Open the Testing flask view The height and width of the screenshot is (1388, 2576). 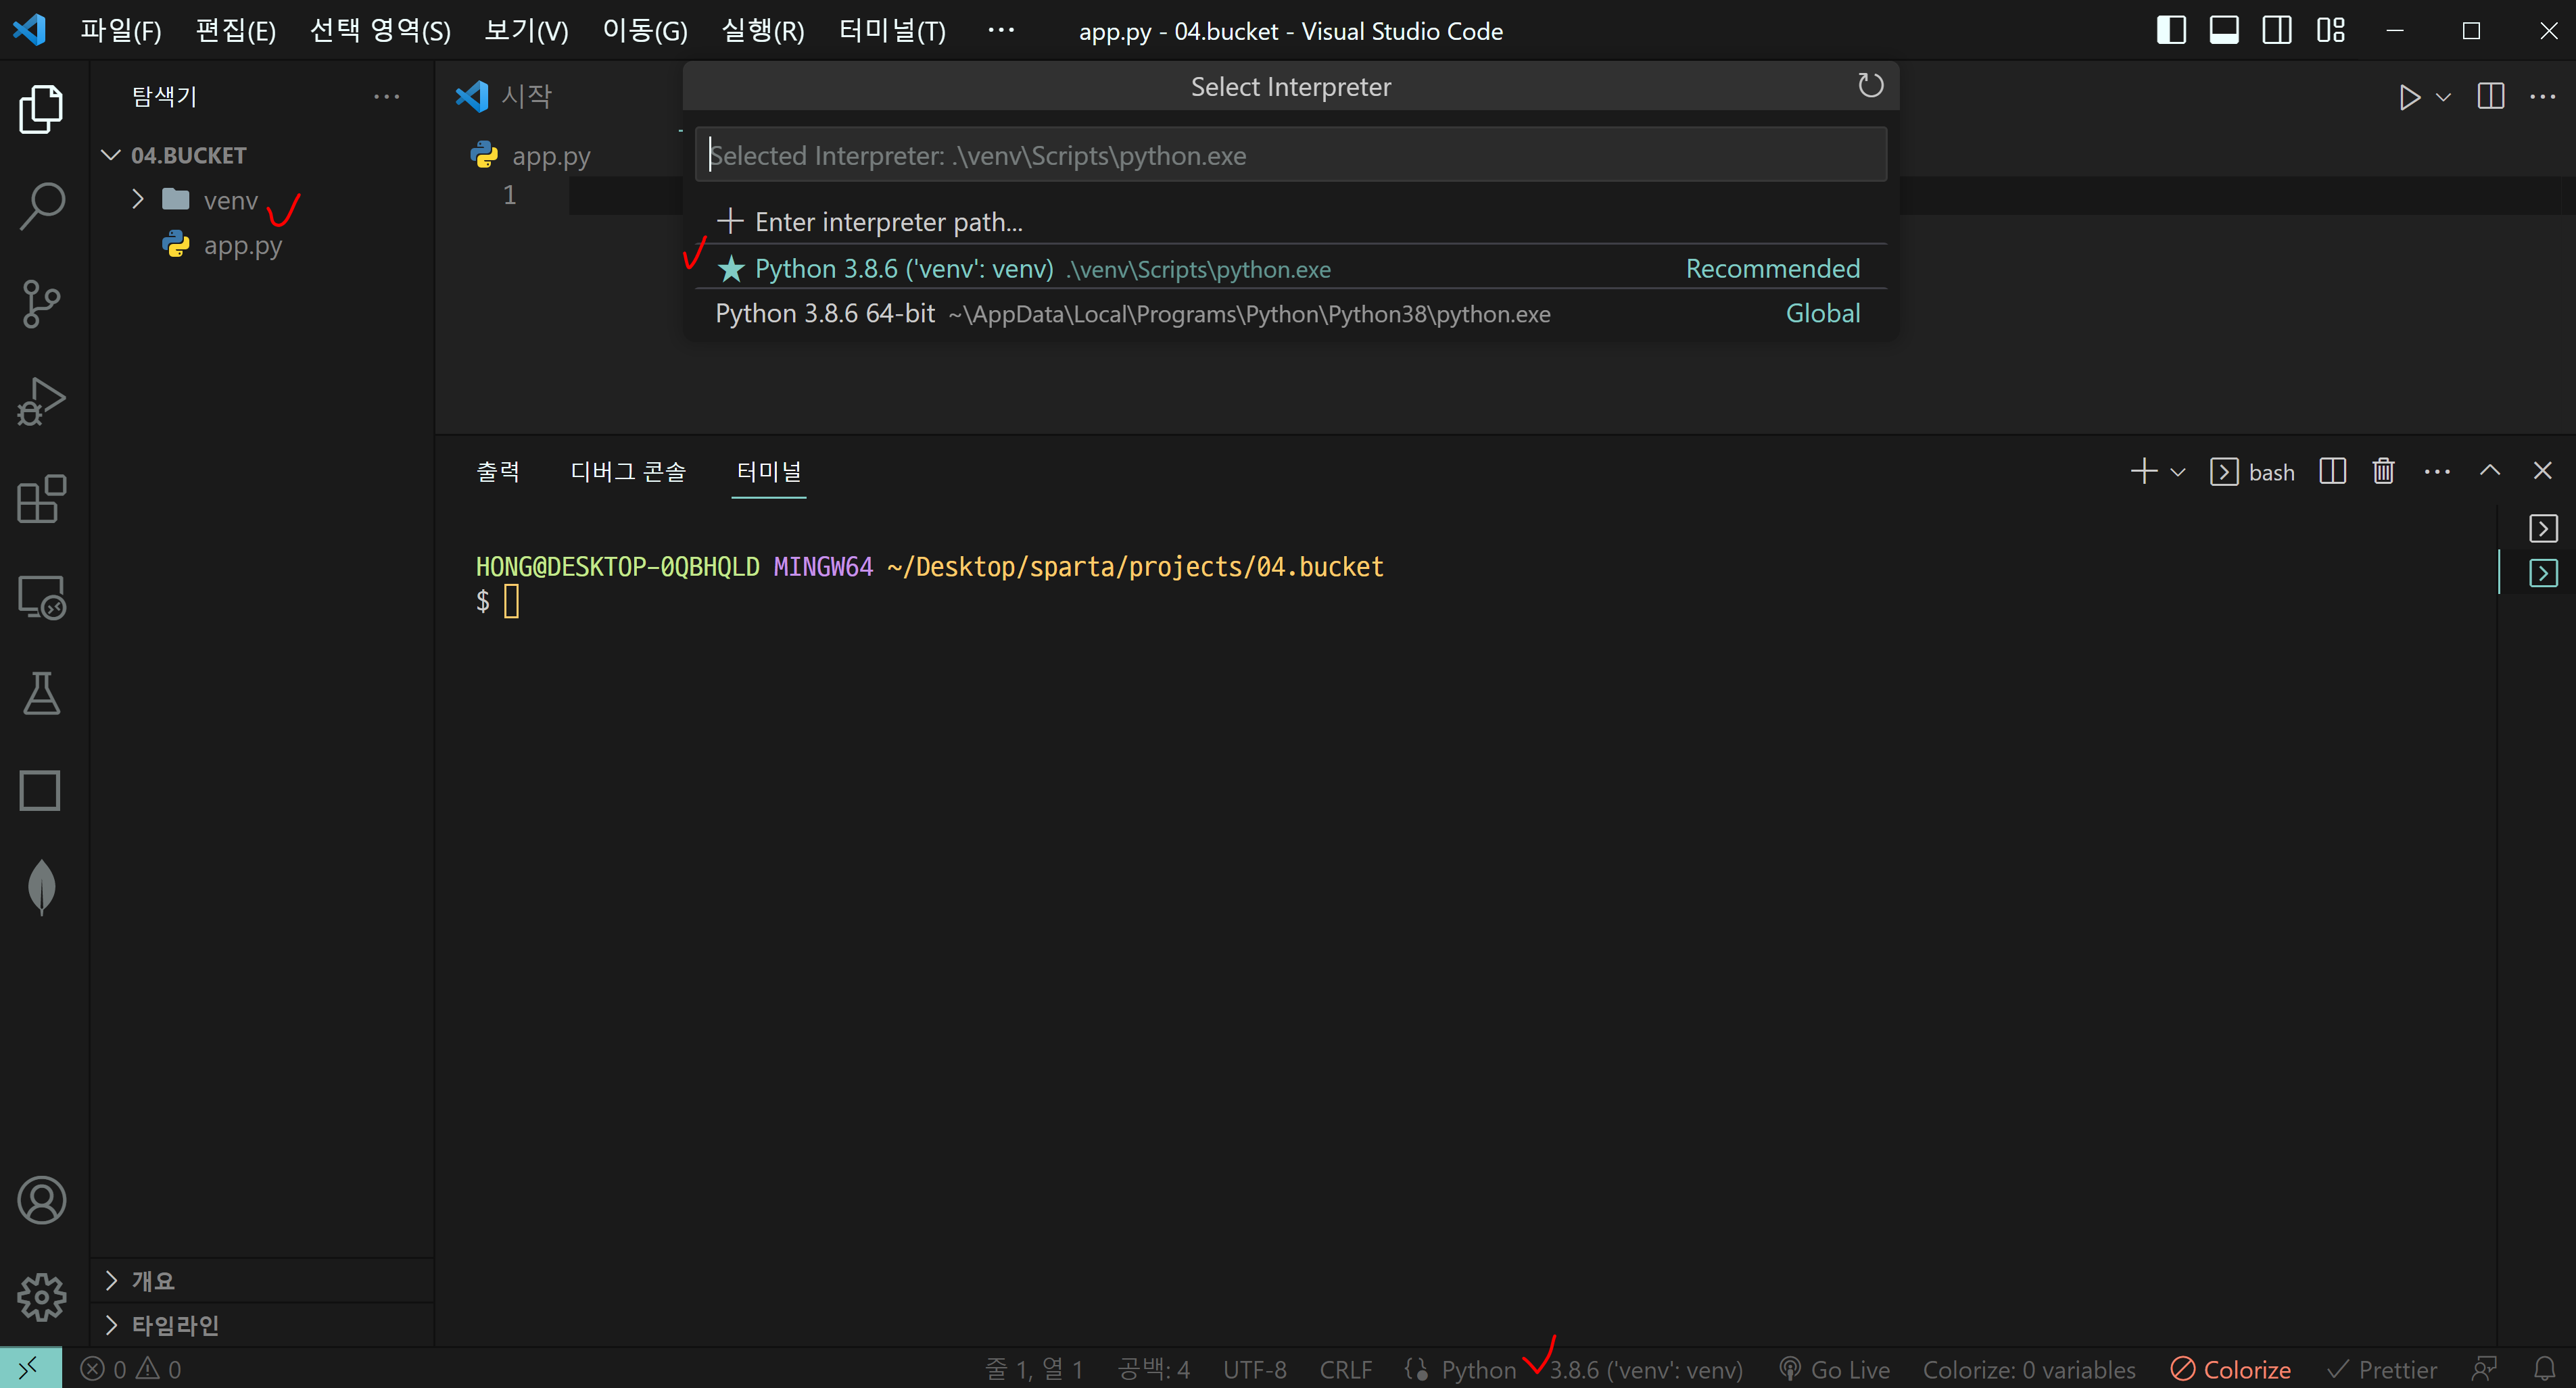click(x=41, y=693)
